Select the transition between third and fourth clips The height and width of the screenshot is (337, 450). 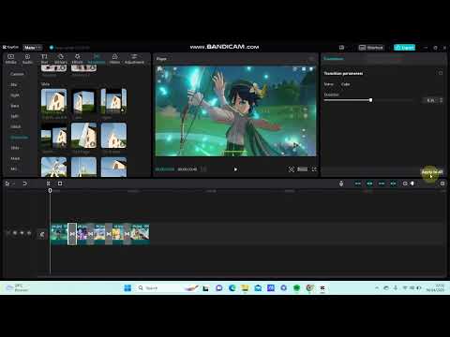pos(109,234)
